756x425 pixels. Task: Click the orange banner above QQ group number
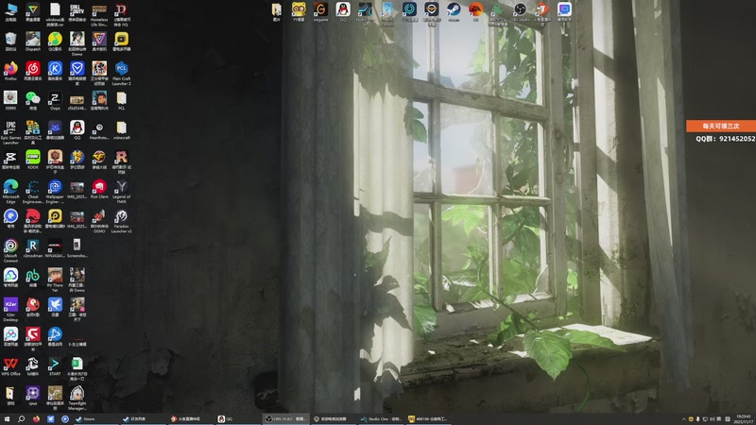coord(721,126)
